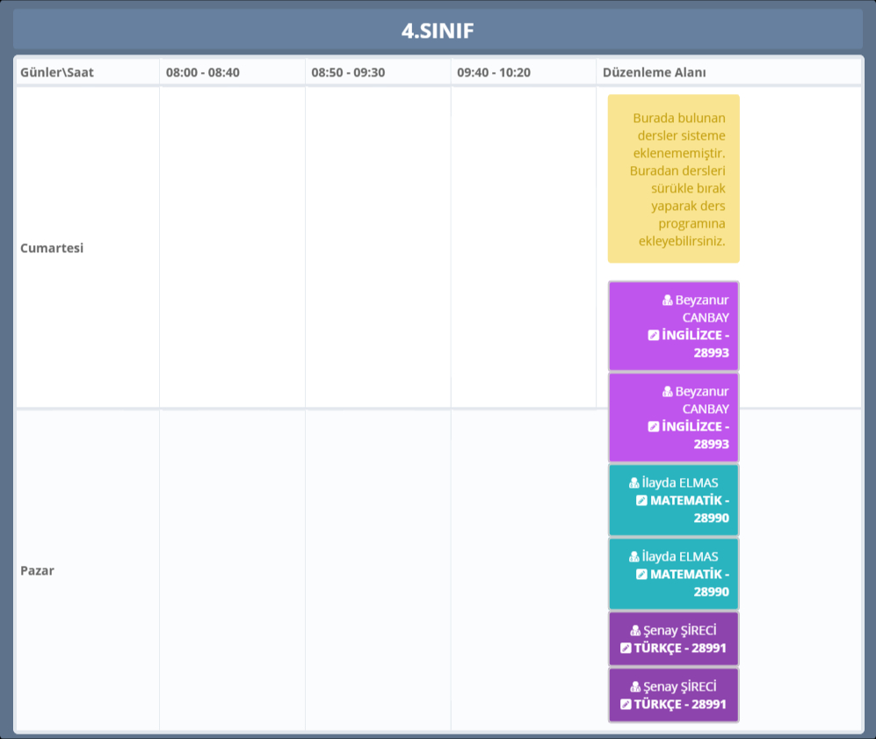Click teacher icon on bottom İlayda ELMAS card
This screenshot has height=739, width=876.
click(634, 556)
